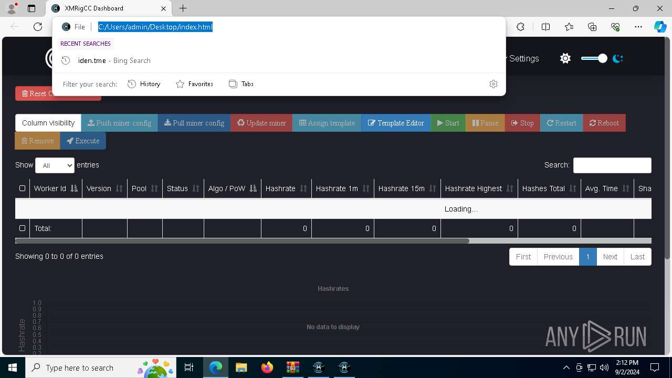The width and height of the screenshot is (672, 378).
Task: Click the moon dark-mode icon
Action: 618,58
